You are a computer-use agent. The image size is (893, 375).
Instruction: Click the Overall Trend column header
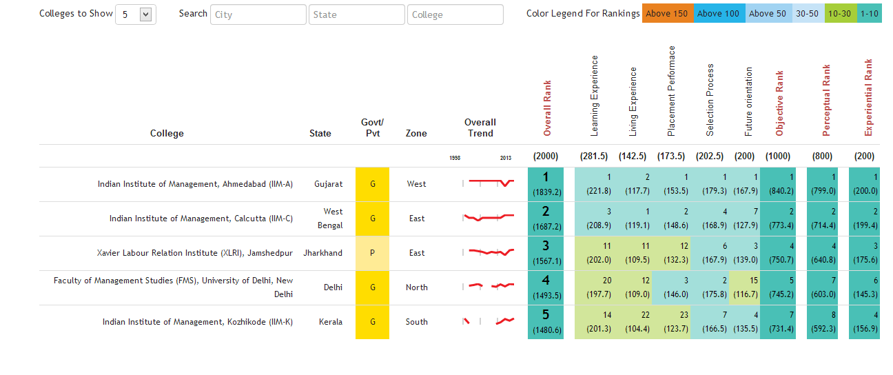[480, 128]
